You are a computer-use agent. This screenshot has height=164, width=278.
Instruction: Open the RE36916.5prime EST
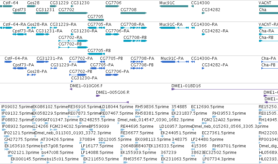coord(74,110)
